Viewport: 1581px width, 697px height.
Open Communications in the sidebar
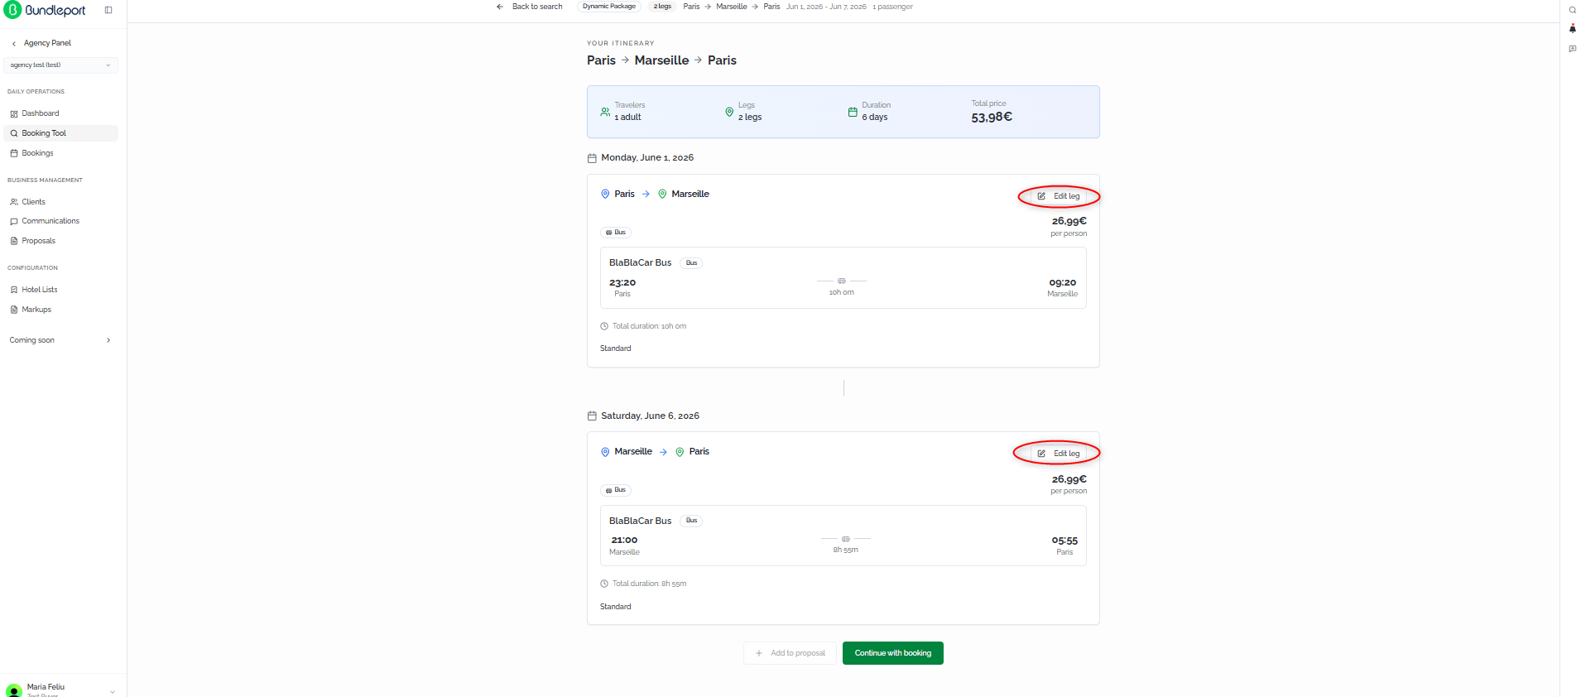click(61, 221)
